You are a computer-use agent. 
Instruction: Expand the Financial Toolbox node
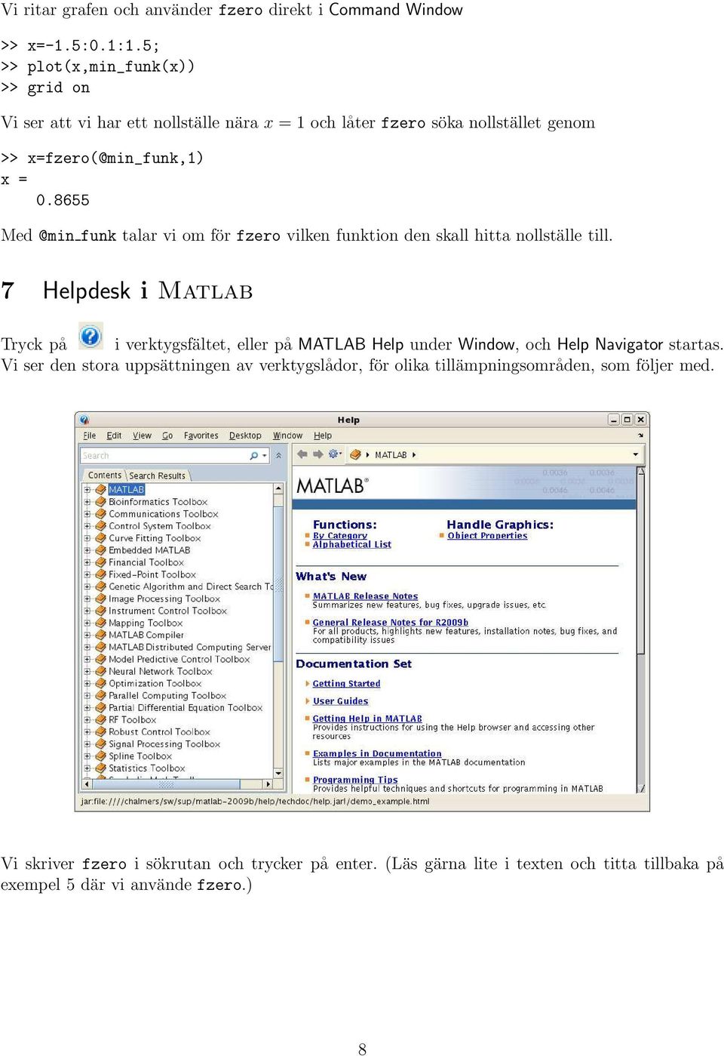(87, 562)
